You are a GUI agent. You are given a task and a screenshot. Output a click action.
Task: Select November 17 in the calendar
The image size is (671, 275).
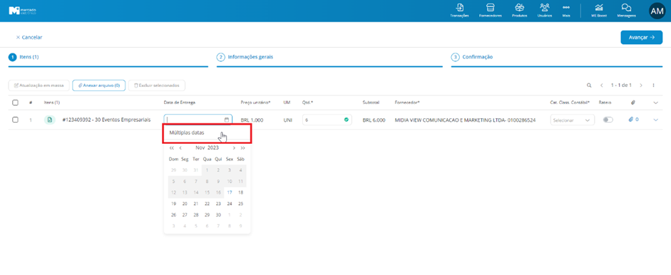230,192
